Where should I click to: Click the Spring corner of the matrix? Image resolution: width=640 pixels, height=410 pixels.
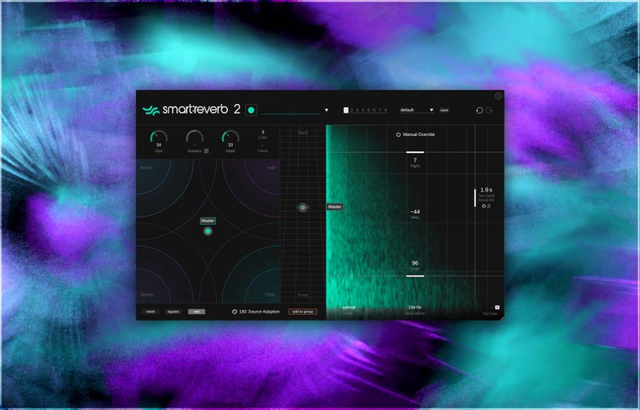(x=147, y=295)
